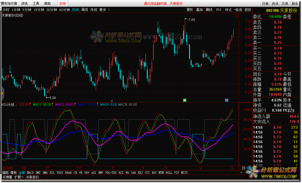
Task: Click the 标记 toolbar button
Action: pyautogui.click(x=228, y=10)
